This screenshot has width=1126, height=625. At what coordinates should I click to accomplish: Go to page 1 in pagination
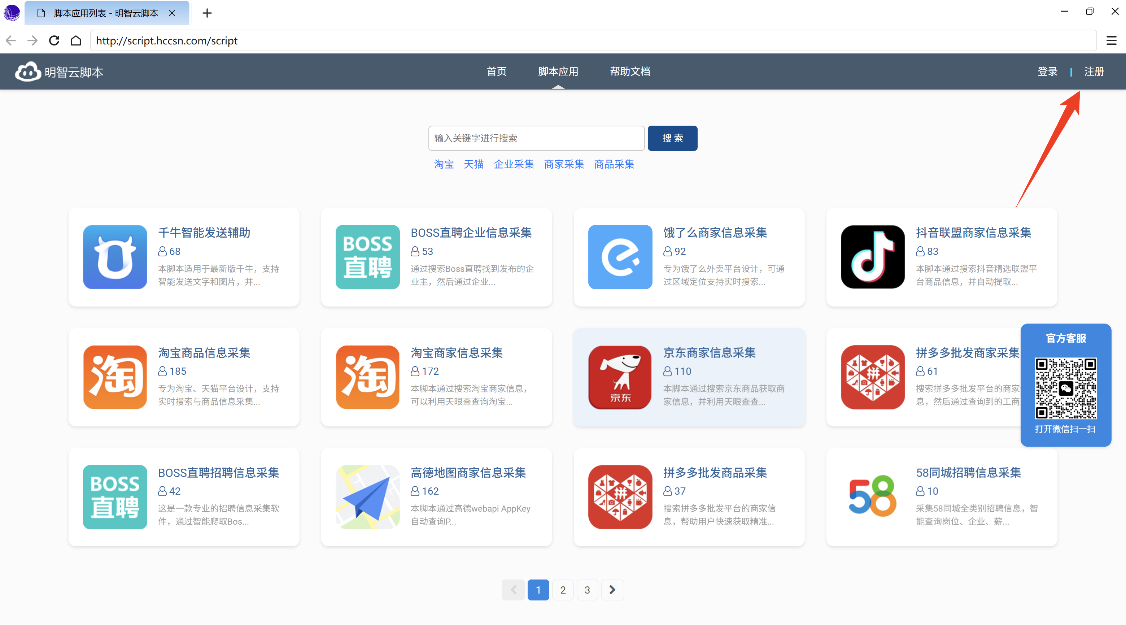point(538,590)
